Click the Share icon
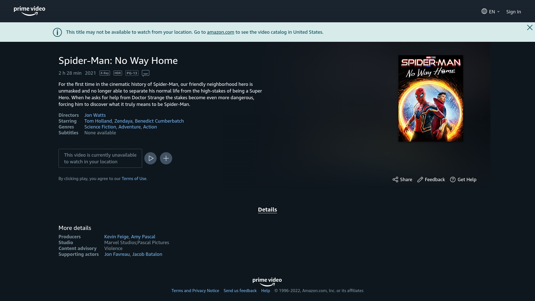Image resolution: width=535 pixels, height=301 pixels. 395,179
